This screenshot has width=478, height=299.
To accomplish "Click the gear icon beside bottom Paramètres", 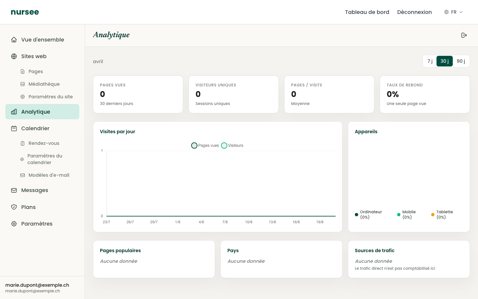I will pyautogui.click(x=14, y=224).
